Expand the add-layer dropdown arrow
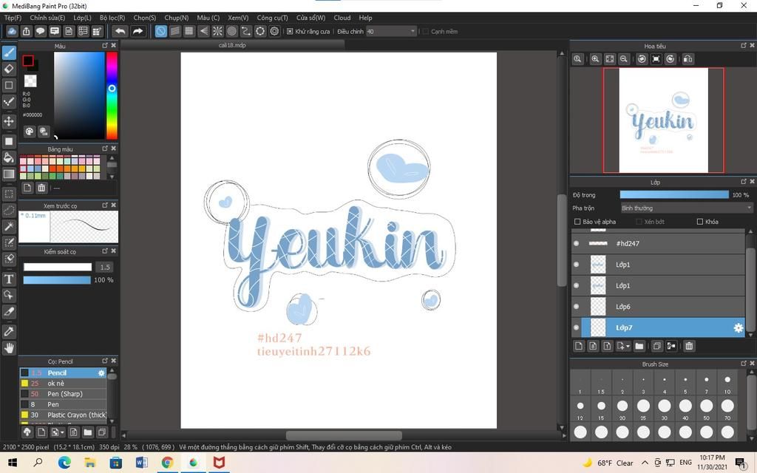 tap(628, 347)
